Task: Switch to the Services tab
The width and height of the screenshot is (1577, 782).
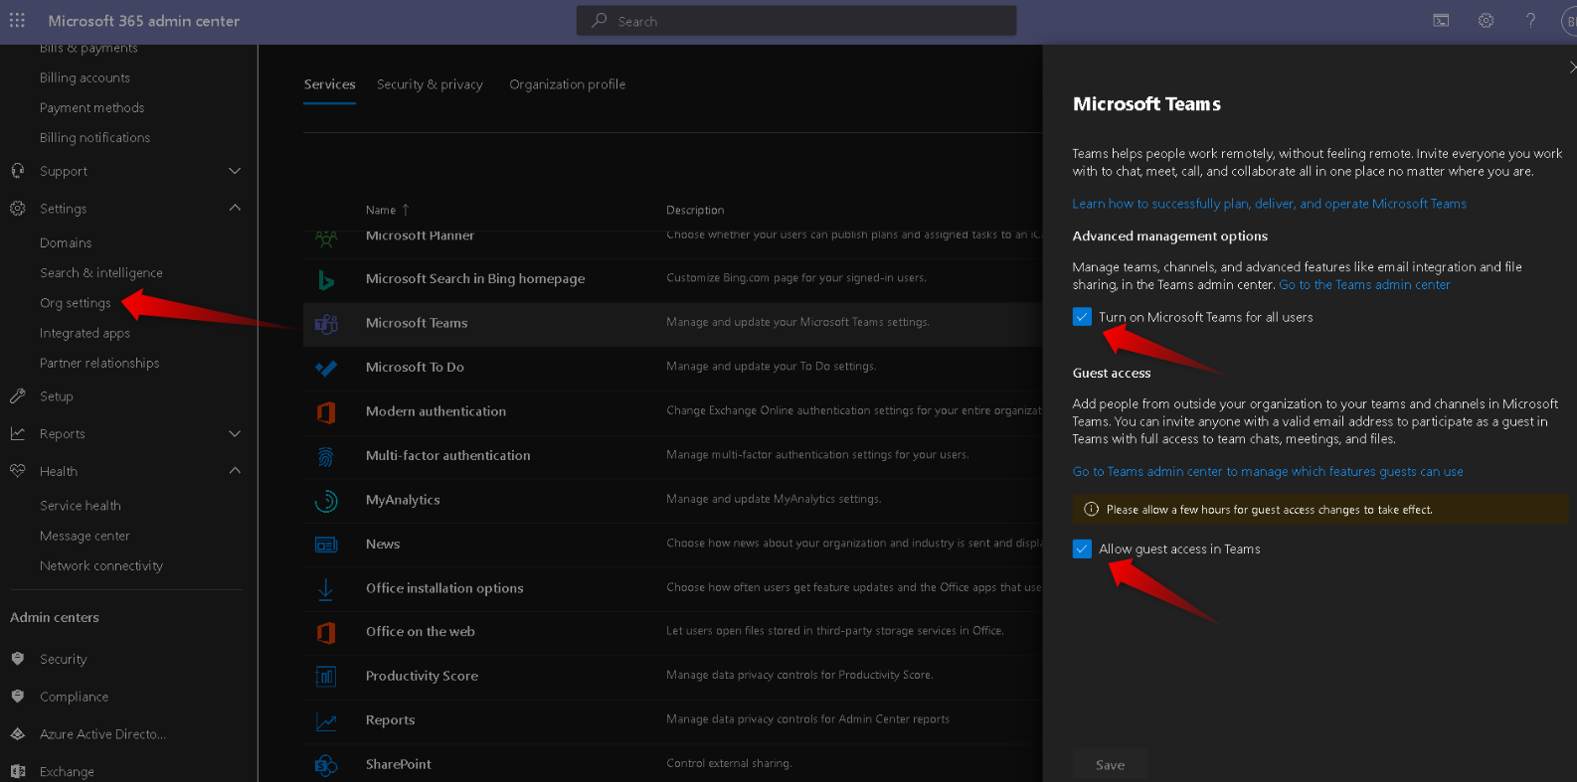Action: 329,84
